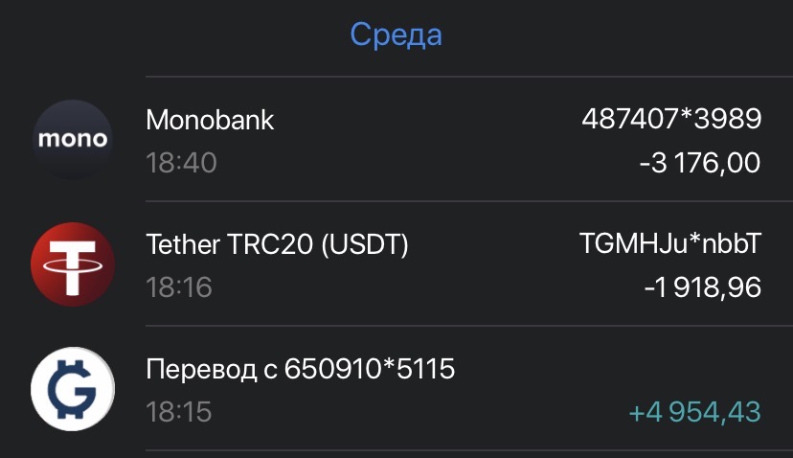
Task: Click the amount -1 918,96
Action: point(702,286)
